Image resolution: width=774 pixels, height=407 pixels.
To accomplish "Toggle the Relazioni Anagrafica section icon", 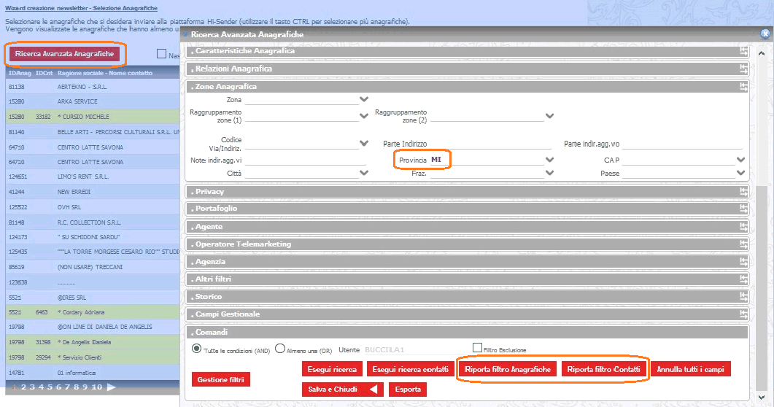I will pyautogui.click(x=743, y=69).
